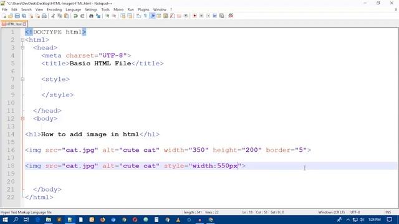Click the Zoom In toolbar icon

(107, 16)
